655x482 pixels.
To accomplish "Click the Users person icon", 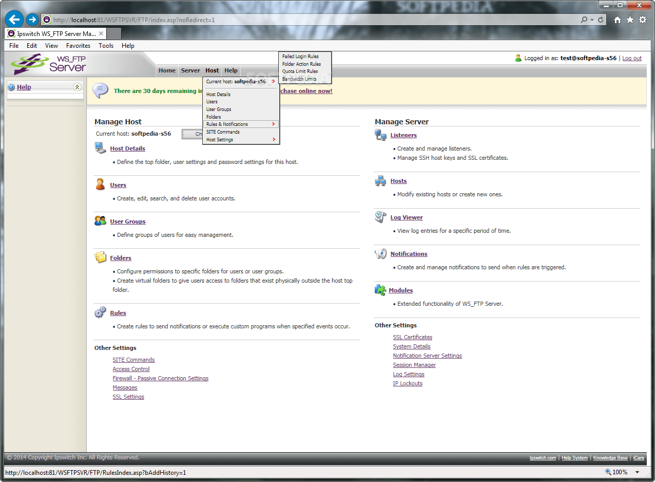I will point(100,184).
